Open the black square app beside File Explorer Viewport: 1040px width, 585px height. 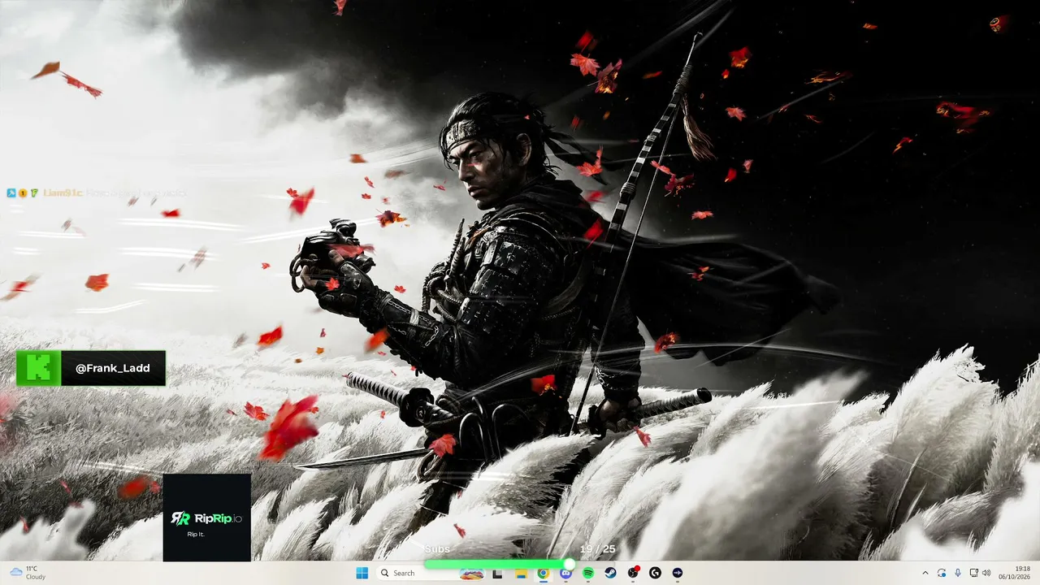(x=498, y=573)
